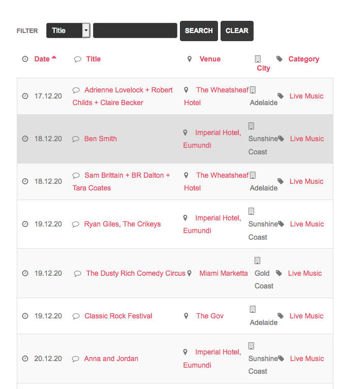Click the CLEAR button

tap(237, 31)
